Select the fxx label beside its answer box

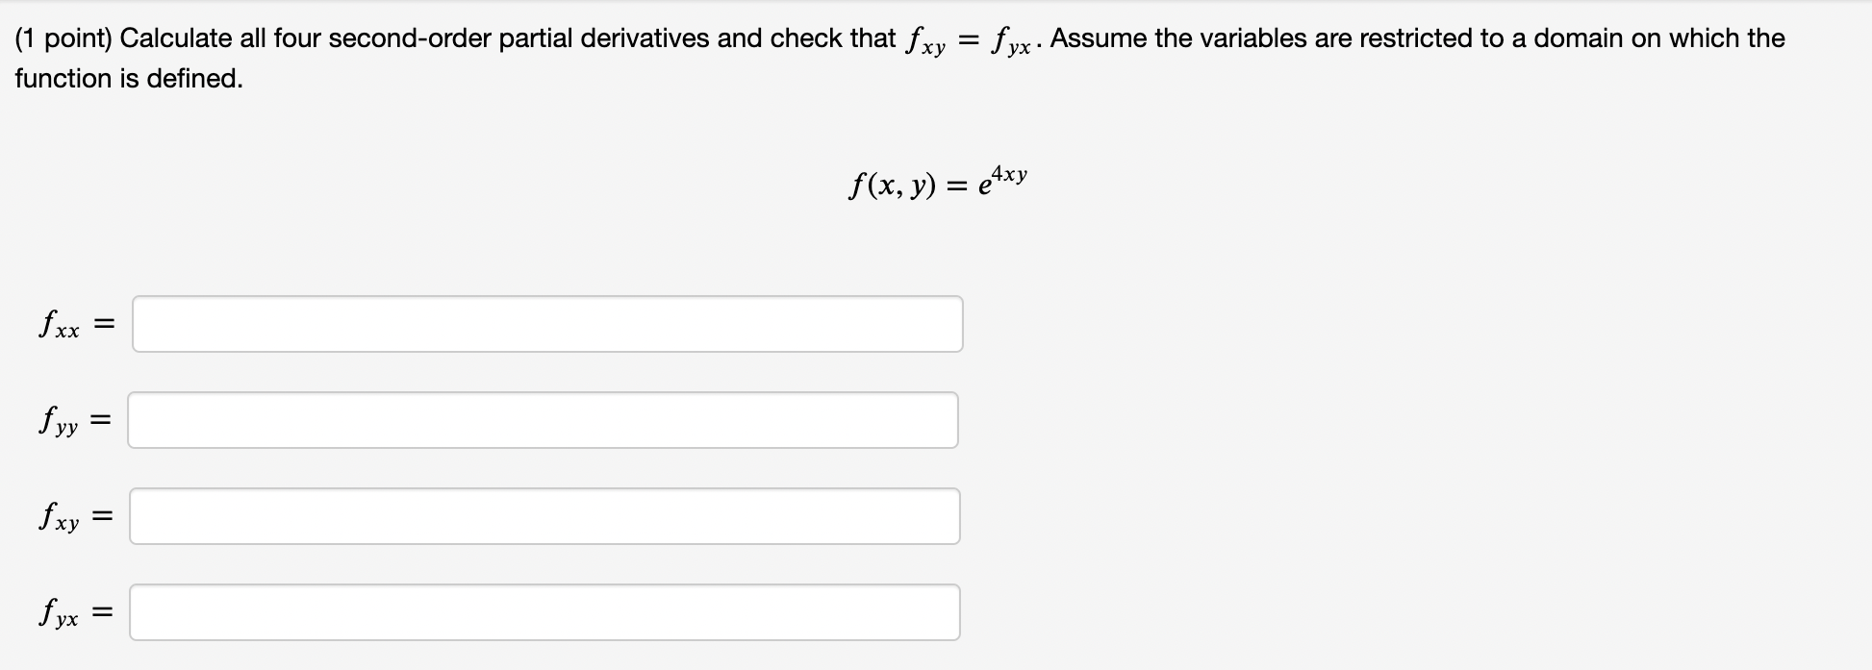pos(60,324)
